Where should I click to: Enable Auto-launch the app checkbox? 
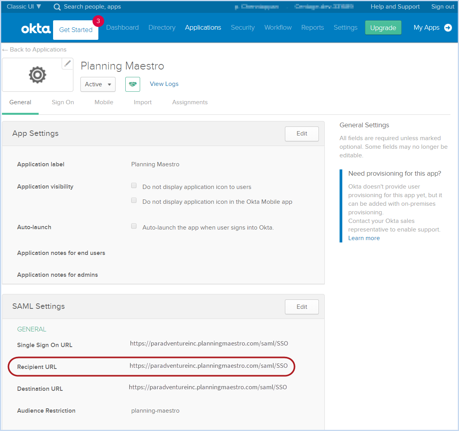[134, 226]
